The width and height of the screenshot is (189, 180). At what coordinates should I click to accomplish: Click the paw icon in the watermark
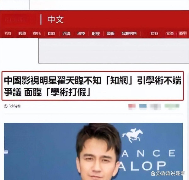[153, 173]
